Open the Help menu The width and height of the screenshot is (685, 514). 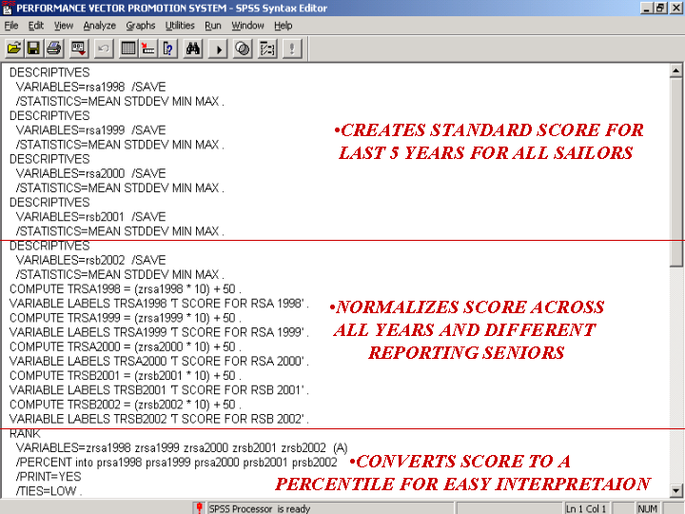pyautogui.click(x=284, y=26)
